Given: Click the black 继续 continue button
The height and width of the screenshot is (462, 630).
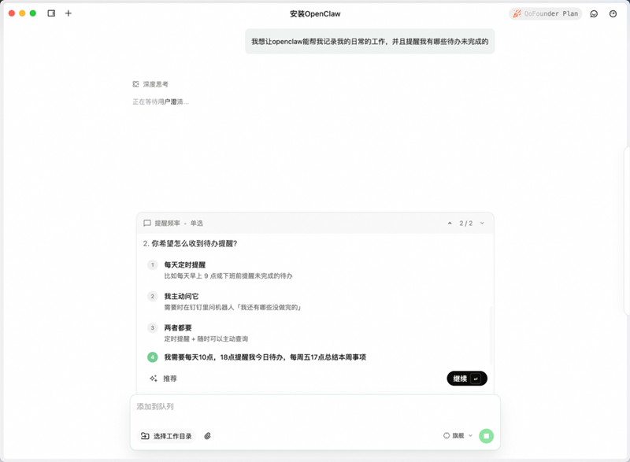Looking at the screenshot, I should (467, 379).
